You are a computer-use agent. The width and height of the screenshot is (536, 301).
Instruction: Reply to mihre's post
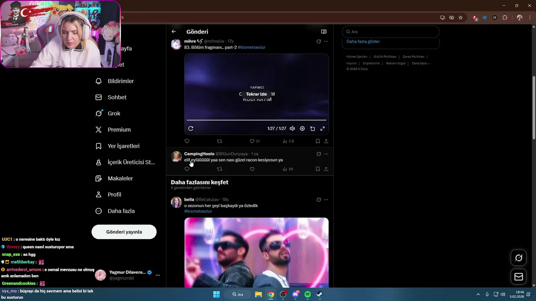point(187,141)
